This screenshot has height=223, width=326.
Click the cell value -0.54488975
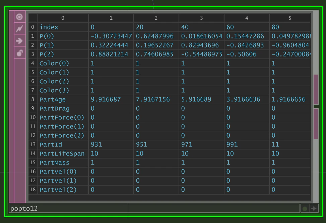tap(202, 54)
